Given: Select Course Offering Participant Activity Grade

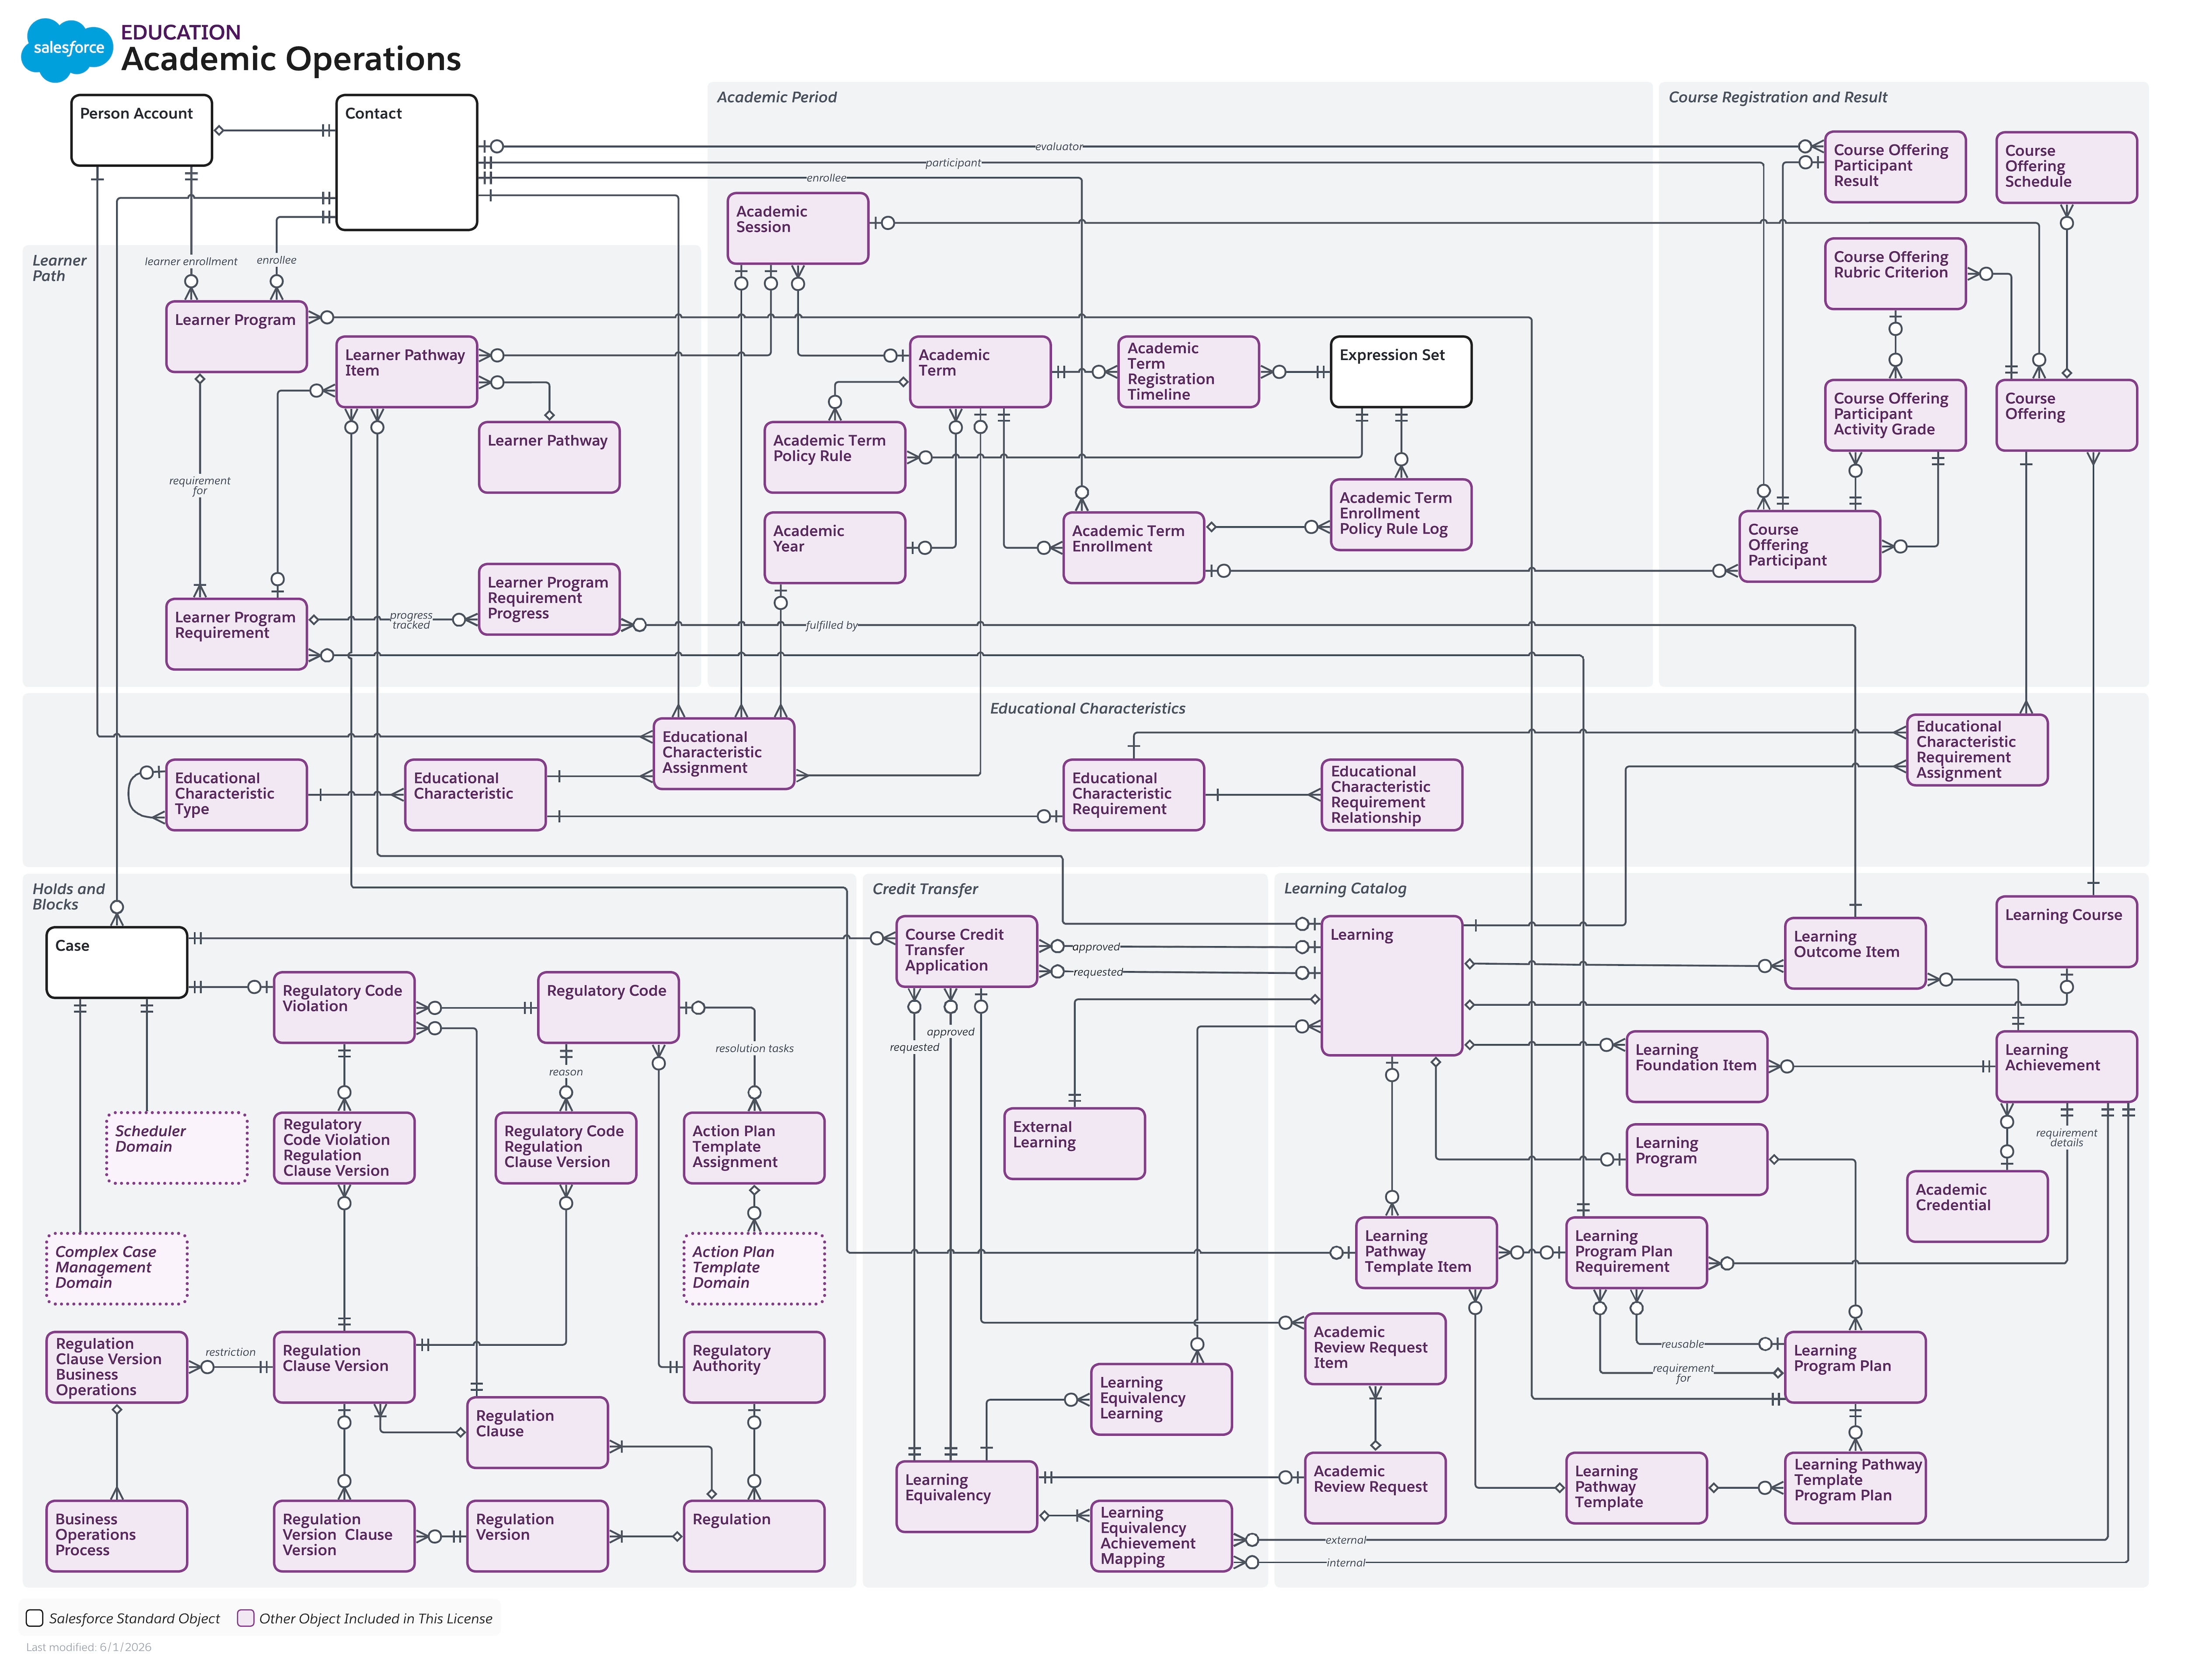Looking at the screenshot, I should pyautogui.click(x=1895, y=415).
